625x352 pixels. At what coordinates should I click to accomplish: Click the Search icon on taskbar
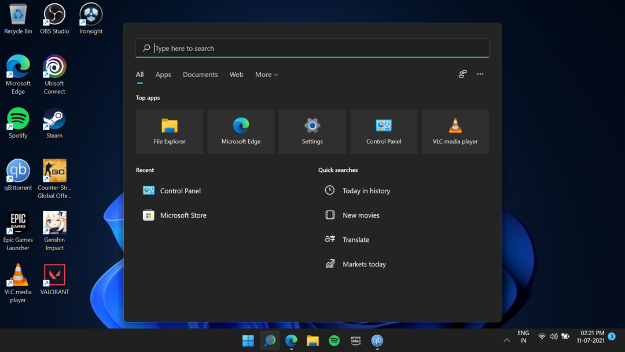click(x=270, y=340)
